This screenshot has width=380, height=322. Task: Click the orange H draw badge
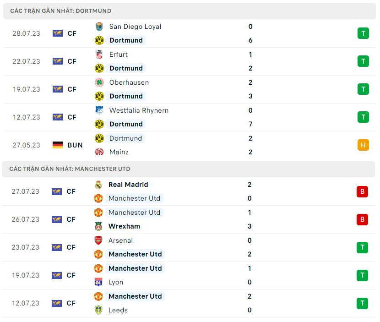coord(363,145)
